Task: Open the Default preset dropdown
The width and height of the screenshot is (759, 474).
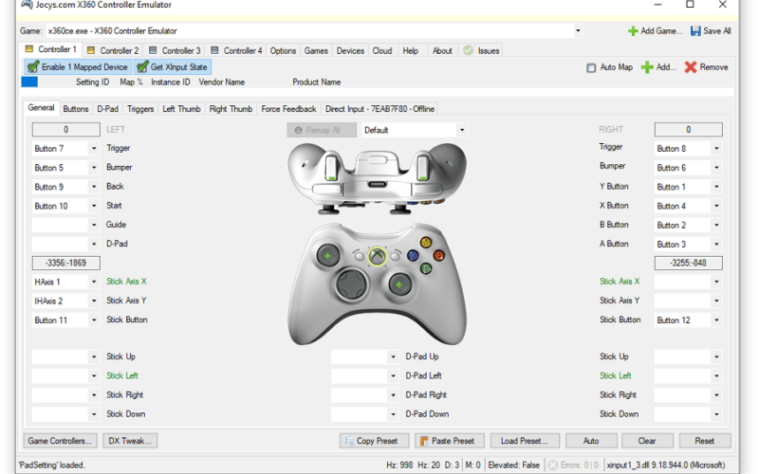Action: tap(462, 130)
